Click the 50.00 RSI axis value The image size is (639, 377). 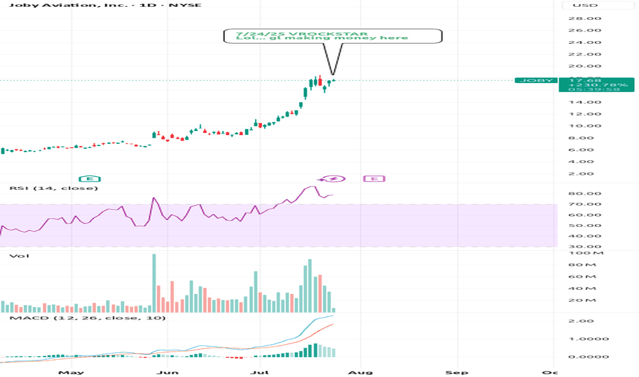point(585,226)
